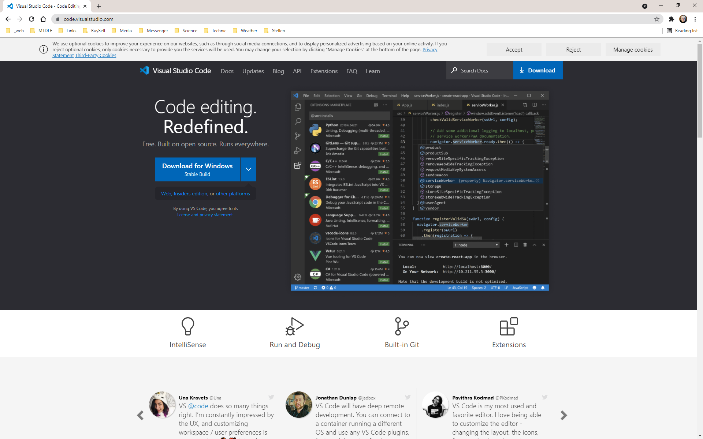Show previous testimonials with left arrow
703x439 pixels.
point(140,415)
